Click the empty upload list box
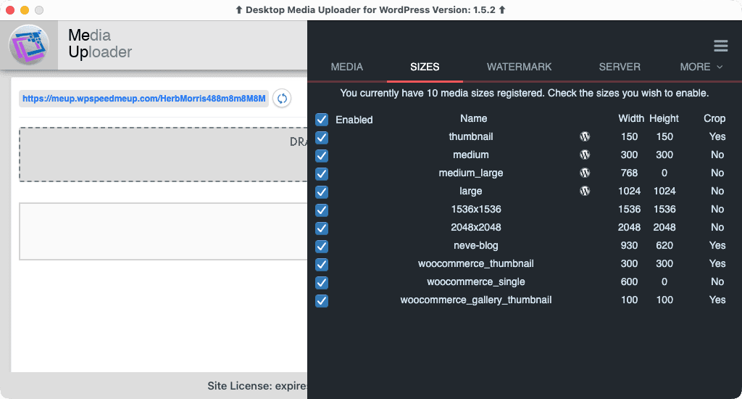 (163, 231)
